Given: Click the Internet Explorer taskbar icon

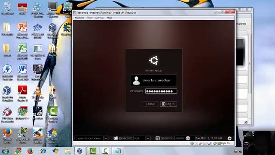Looking at the screenshot, I should pyautogui.click(x=43, y=151).
